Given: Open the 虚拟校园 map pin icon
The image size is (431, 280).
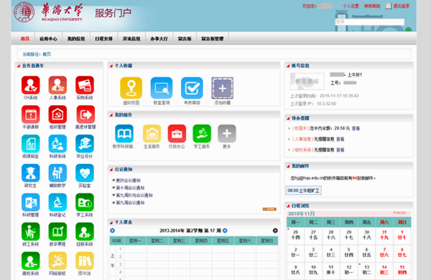Looking at the screenshot, I should pos(131,88).
